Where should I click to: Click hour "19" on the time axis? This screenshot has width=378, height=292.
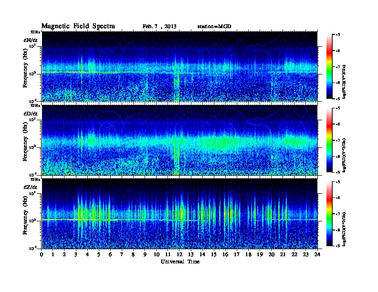pos(260,255)
